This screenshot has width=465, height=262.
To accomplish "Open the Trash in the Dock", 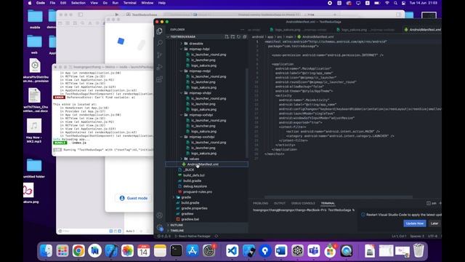I will click(x=418, y=250).
